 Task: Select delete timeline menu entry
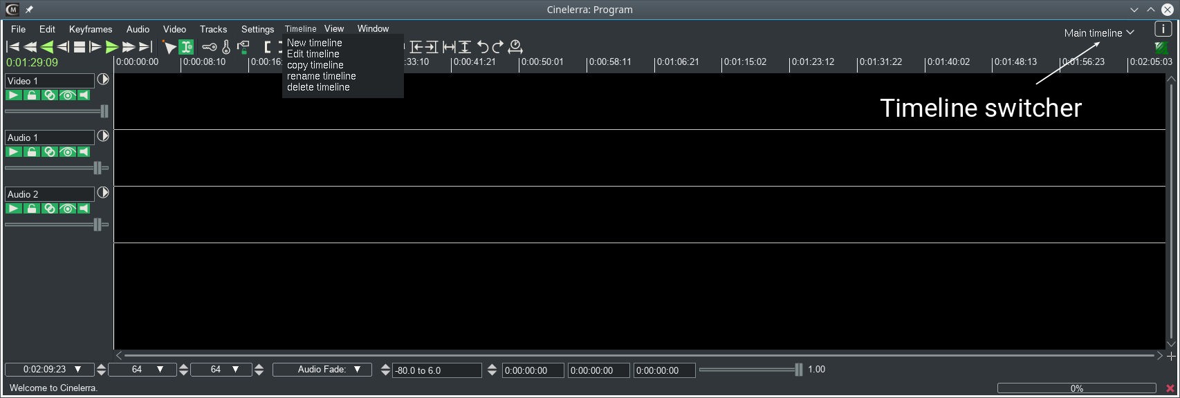point(318,87)
